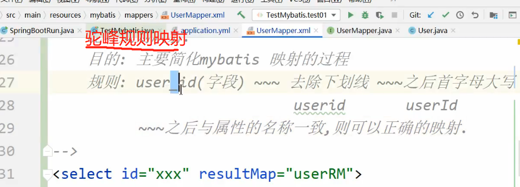Click the src breadcrumb in navigation bar
The width and height of the screenshot is (520, 187).
[11, 15]
